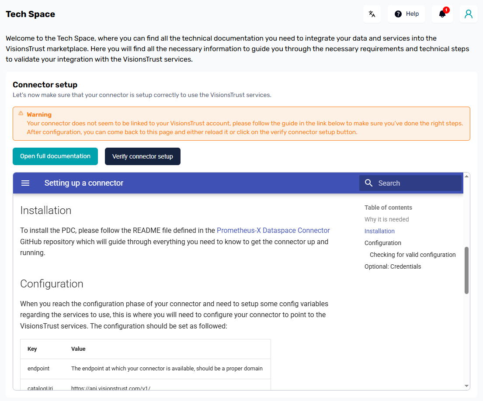Jump to Configuration in table of contents
The height and width of the screenshot is (401, 483).
point(382,243)
